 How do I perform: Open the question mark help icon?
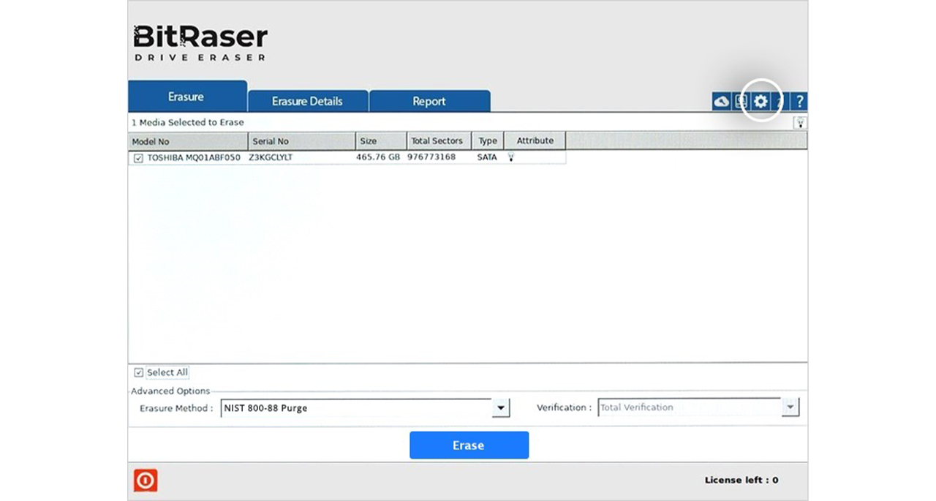point(800,102)
